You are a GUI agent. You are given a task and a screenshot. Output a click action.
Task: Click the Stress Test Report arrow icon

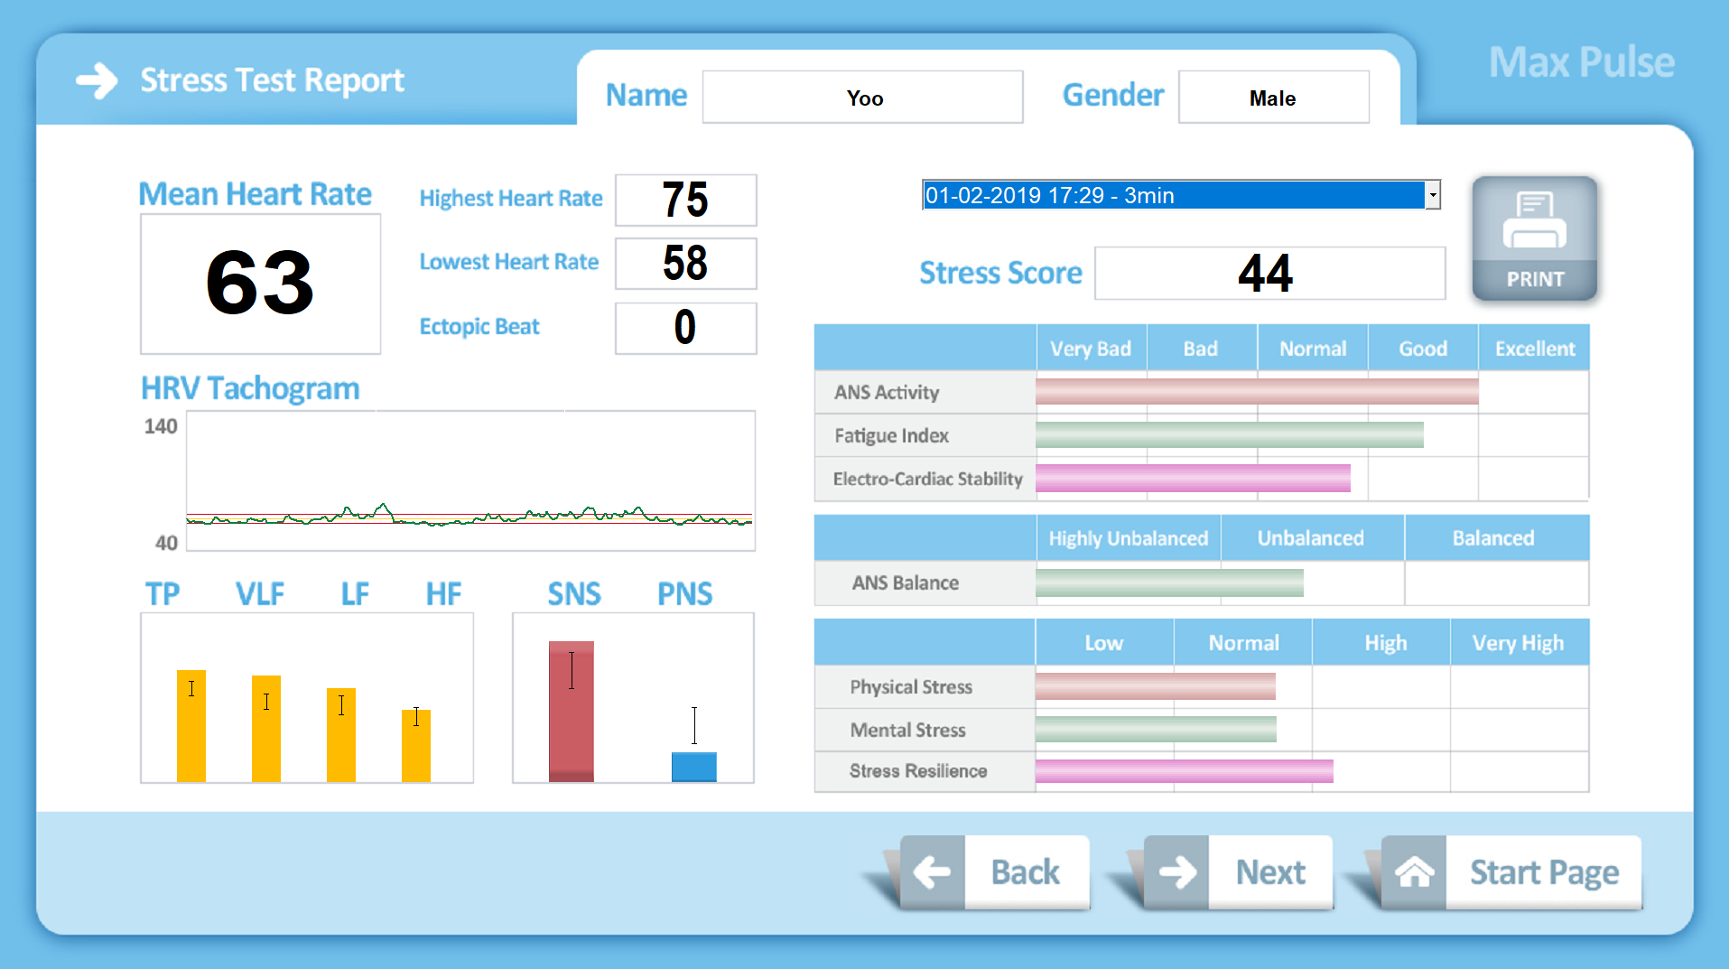[x=97, y=80]
